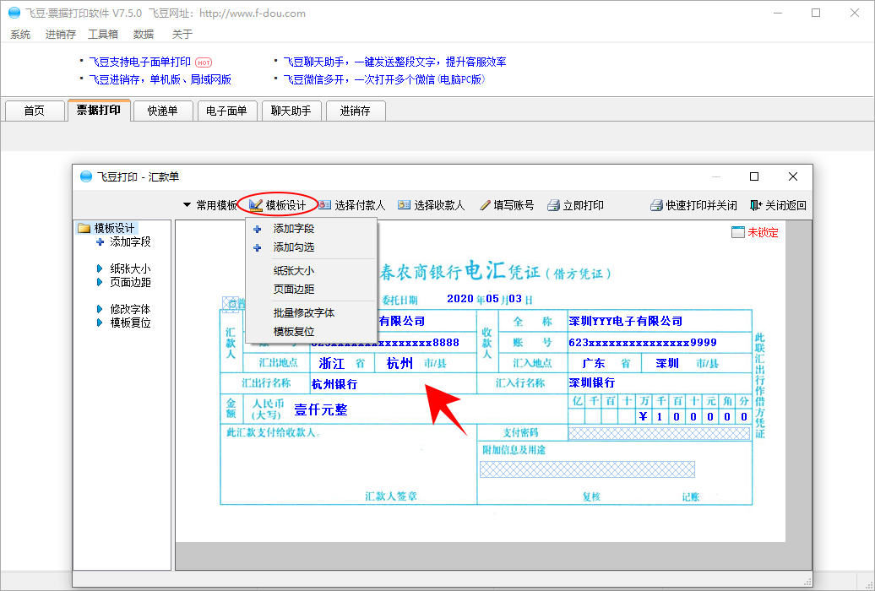Click the plus icon beside 添加勾选 in menu
The height and width of the screenshot is (591, 875).
[258, 247]
